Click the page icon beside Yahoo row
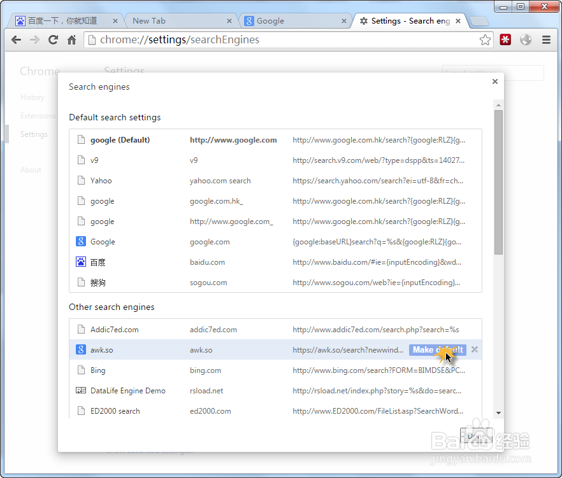Image resolution: width=562 pixels, height=478 pixels. (82, 180)
